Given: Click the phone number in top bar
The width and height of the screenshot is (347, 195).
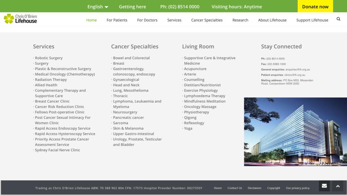Looking at the screenshot, I should (x=180, y=7).
